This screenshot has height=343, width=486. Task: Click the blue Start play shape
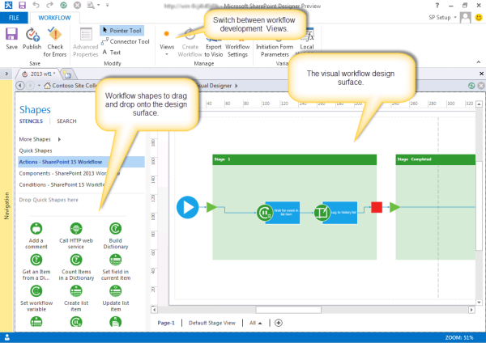pos(188,207)
